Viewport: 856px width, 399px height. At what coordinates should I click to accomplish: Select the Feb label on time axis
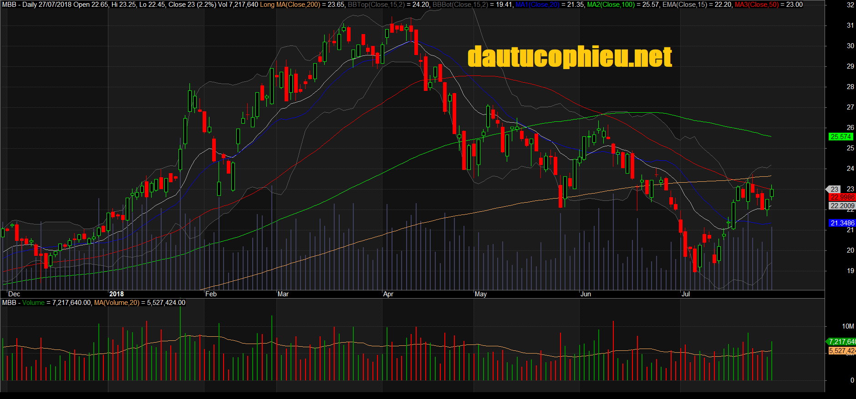click(x=211, y=294)
